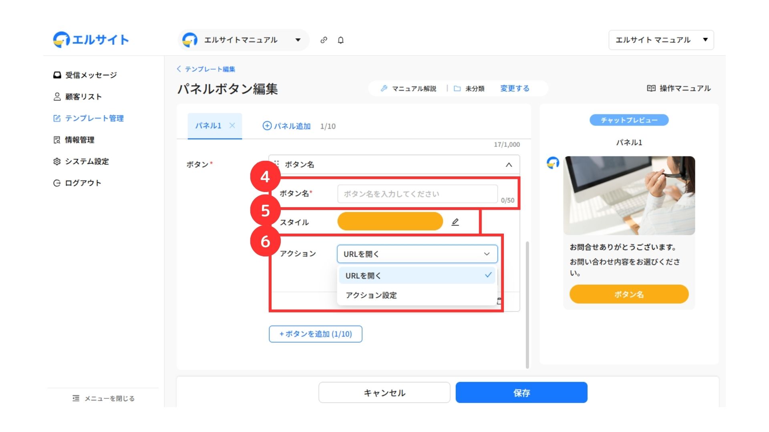Click the エルサイト logo
Screen dimensions: 769x432
coord(91,40)
